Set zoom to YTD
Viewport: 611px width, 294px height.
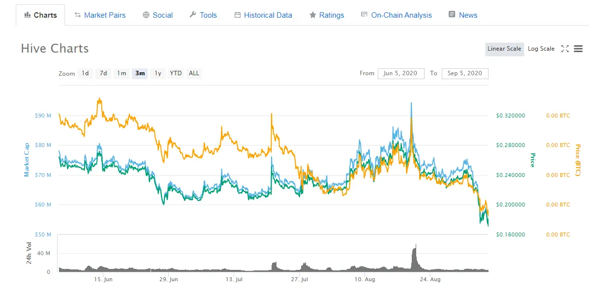176,73
